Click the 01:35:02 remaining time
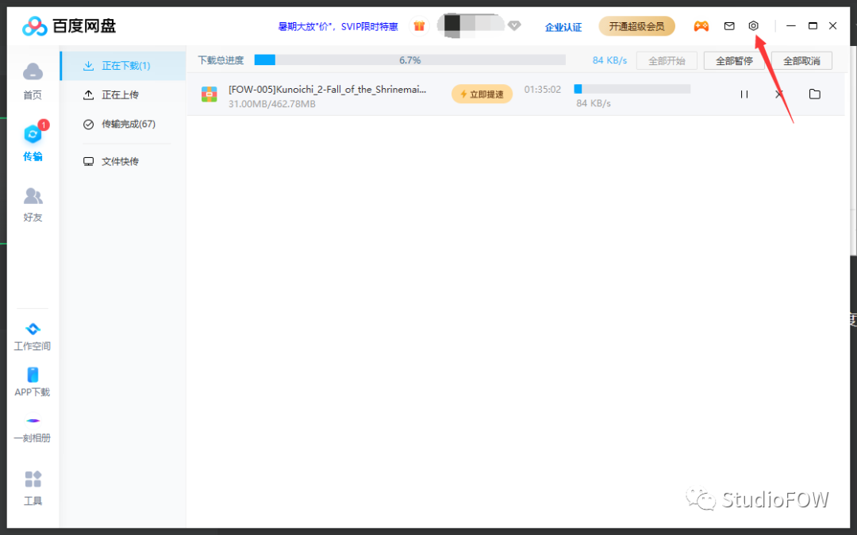The height and width of the screenshot is (535, 857). (542, 89)
